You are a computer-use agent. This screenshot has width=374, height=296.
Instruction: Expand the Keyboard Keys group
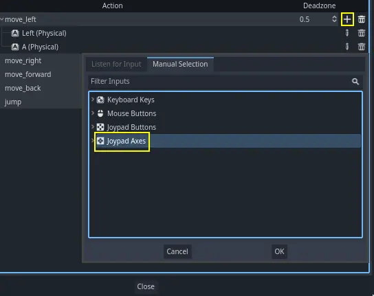coord(93,100)
